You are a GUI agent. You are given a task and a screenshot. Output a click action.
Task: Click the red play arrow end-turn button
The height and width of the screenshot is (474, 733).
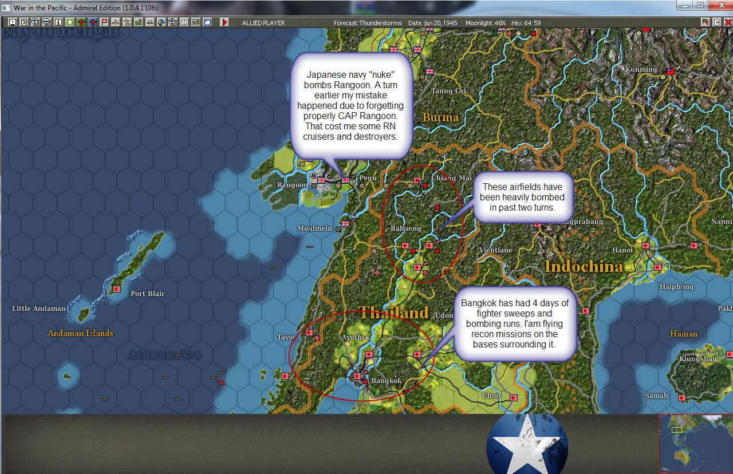point(224,22)
